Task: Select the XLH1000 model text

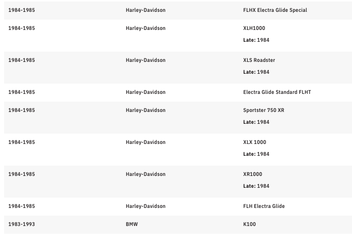Action: [x=254, y=28]
